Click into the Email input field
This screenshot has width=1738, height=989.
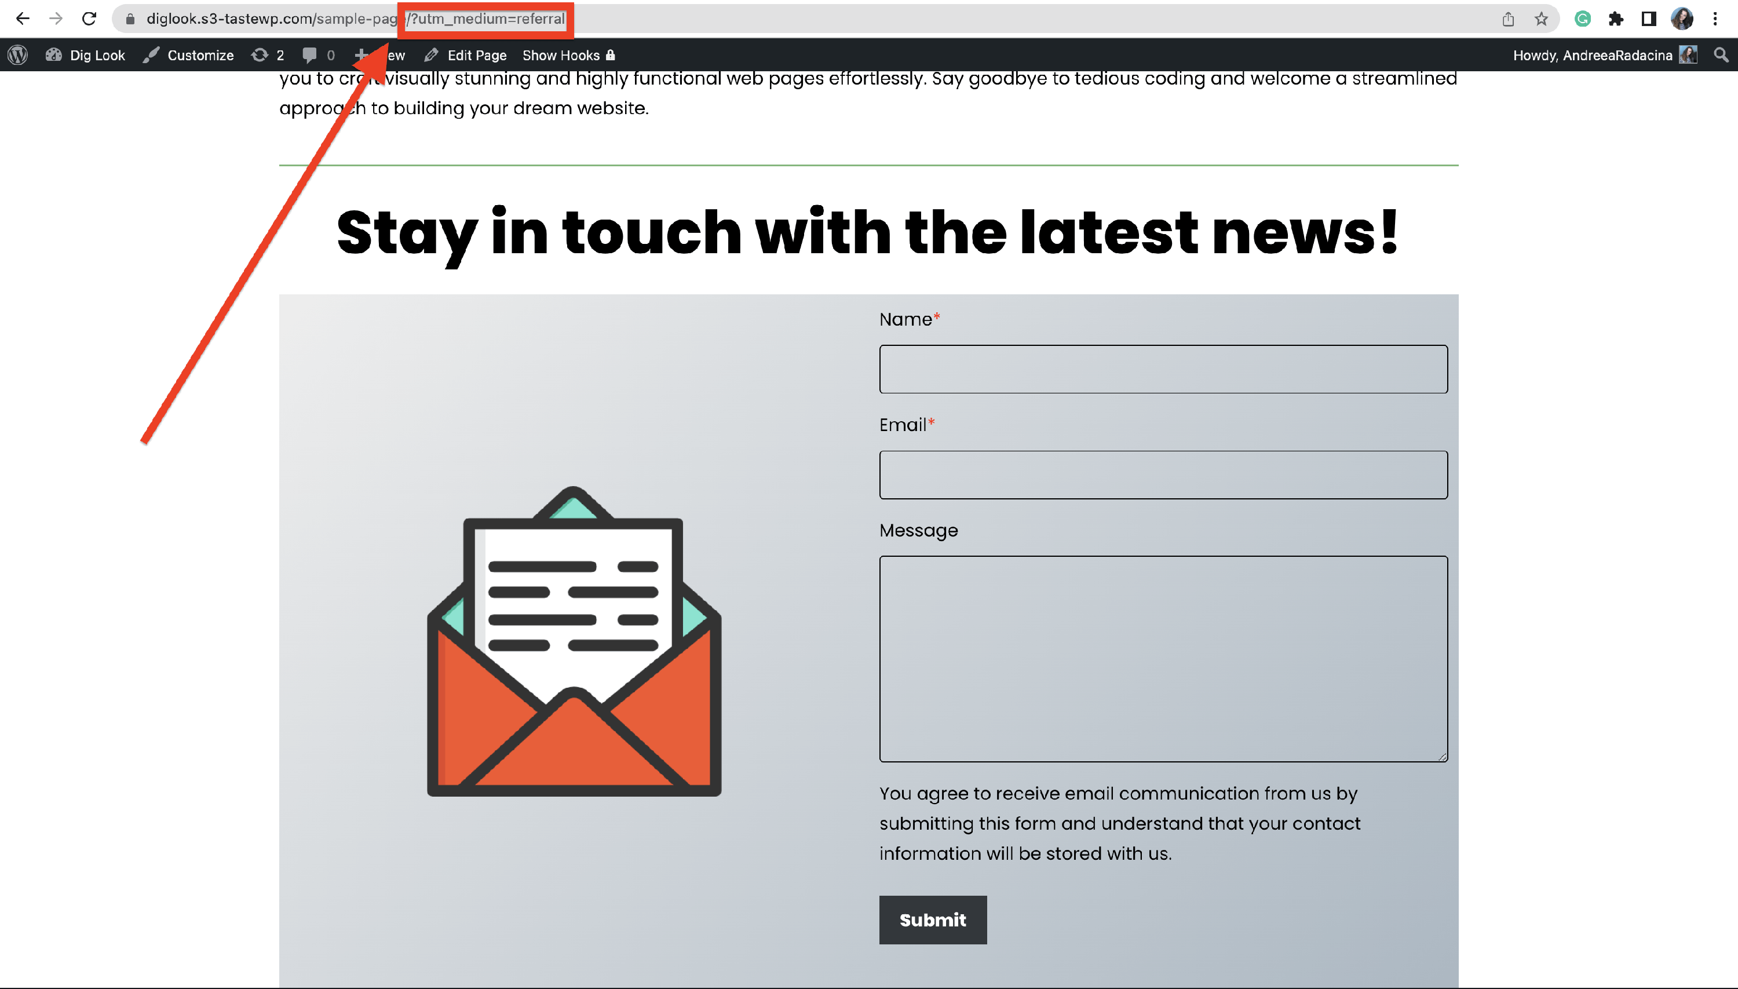pos(1163,475)
